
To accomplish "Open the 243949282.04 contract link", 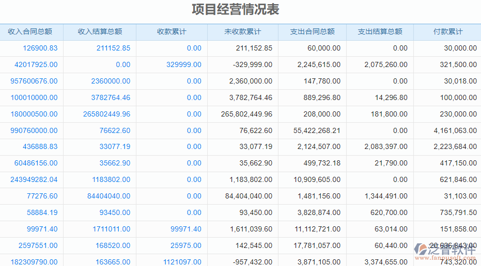I will (x=34, y=179).
